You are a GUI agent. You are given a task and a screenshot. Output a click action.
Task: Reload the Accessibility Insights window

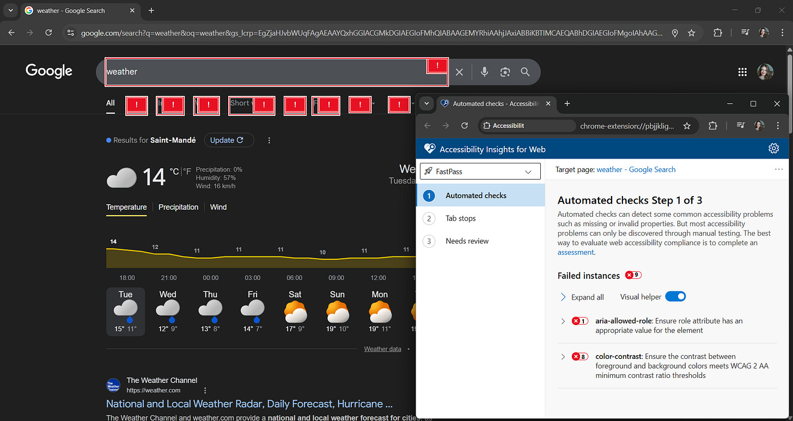(465, 126)
